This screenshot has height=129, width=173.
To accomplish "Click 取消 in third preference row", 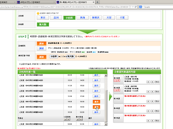I will pos(157,101).
